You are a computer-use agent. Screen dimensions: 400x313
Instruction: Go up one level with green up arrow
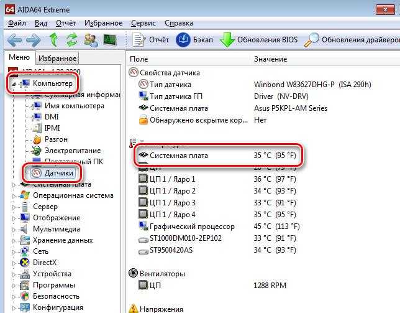(53, 40)
